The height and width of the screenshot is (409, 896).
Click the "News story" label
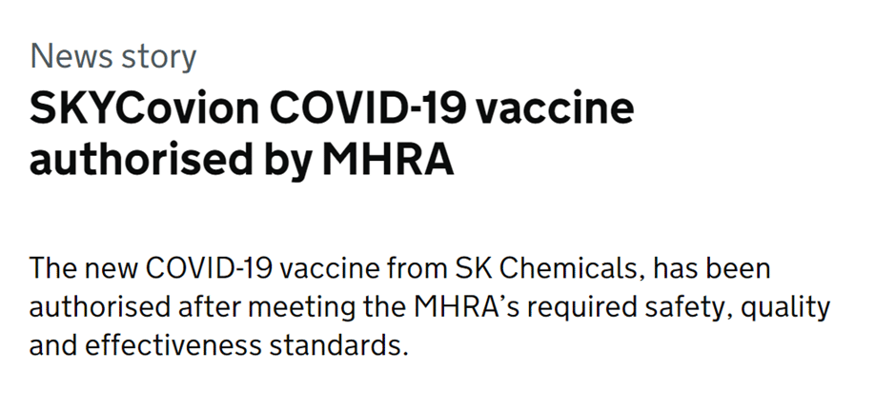(113, 57)
